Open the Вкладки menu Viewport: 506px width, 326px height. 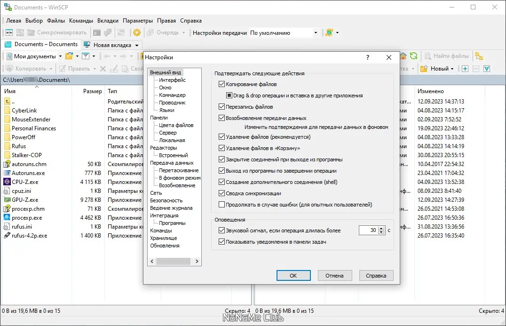108,21
